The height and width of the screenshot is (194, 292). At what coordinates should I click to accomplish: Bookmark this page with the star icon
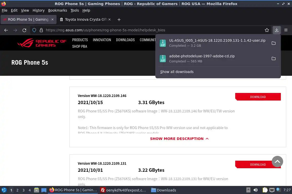point(267,30)
